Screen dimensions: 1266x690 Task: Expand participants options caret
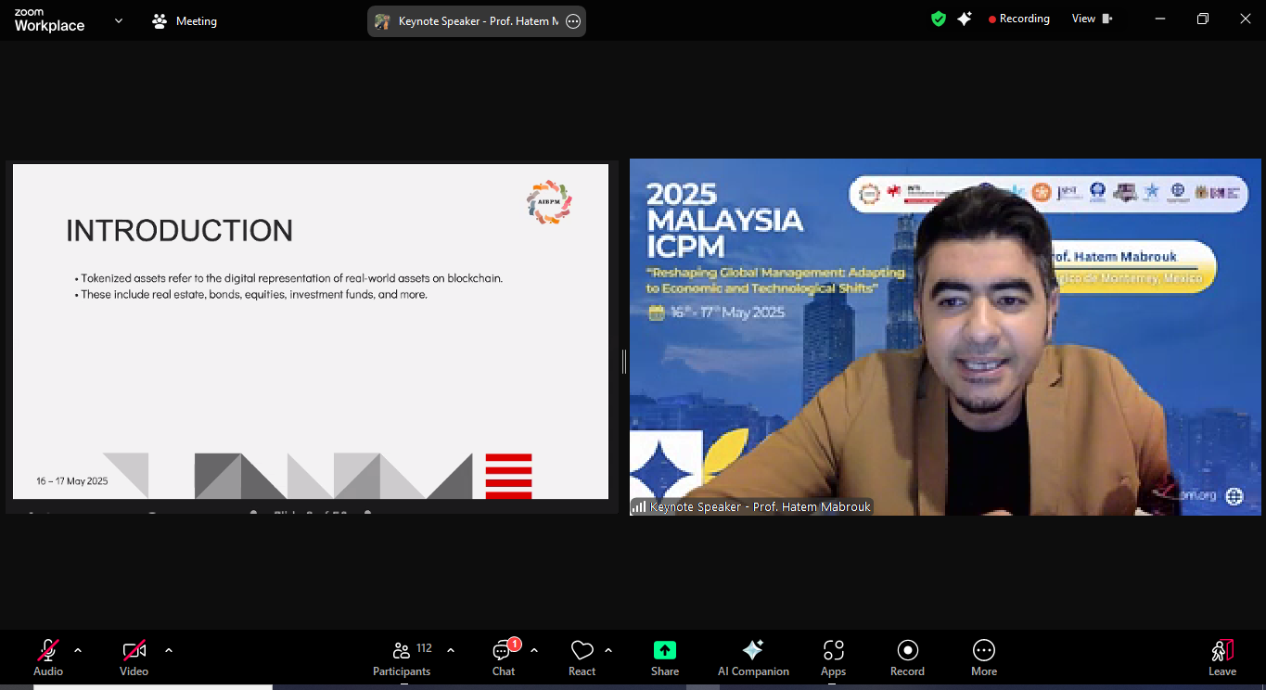point(451,650)
